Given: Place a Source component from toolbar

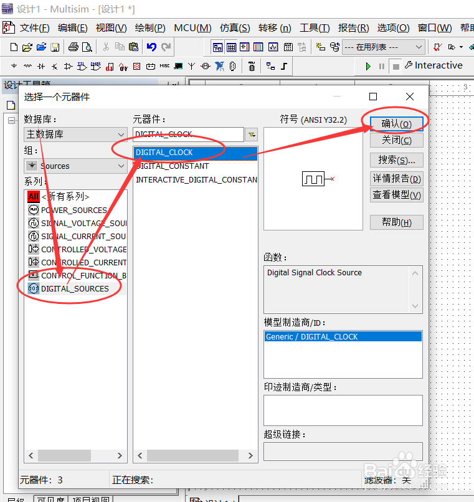Looking at the screenshot, I should [x=14, y=66].
